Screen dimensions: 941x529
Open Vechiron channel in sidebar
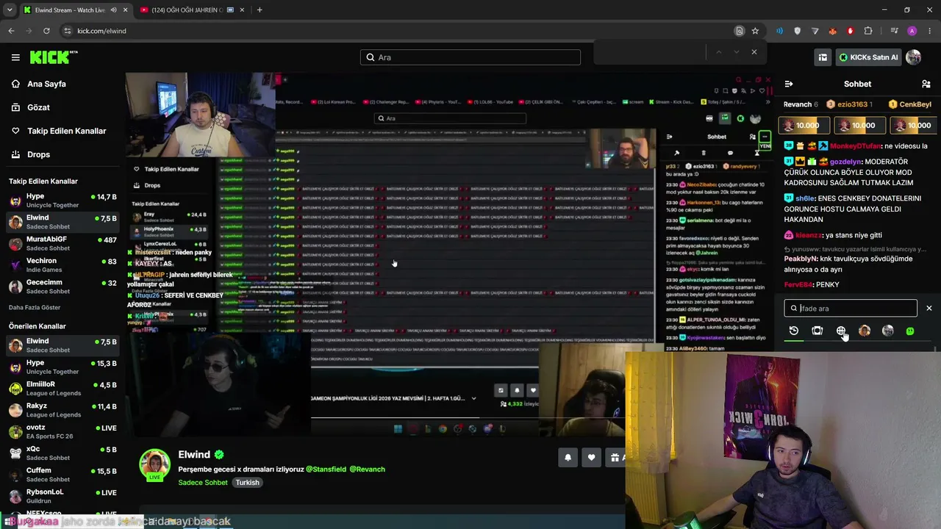(62, 264)
